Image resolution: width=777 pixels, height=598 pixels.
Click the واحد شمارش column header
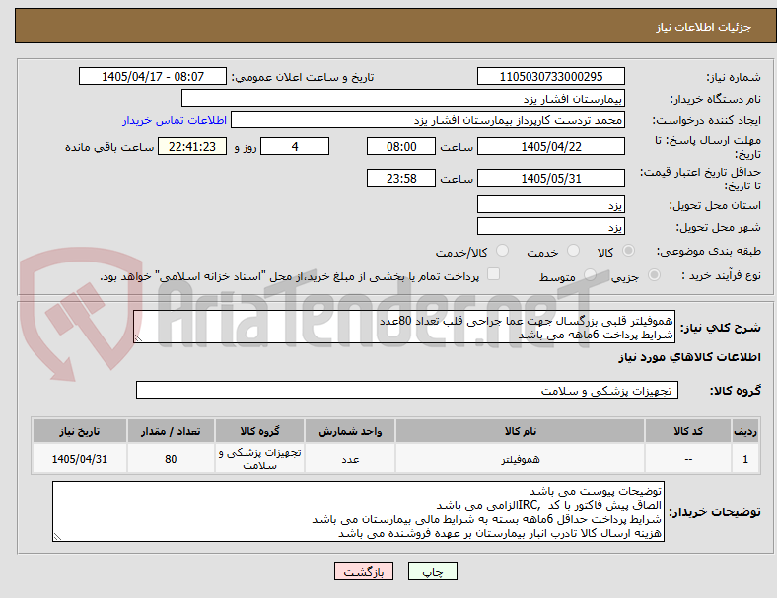pyautogui.click(x=350, y=431)
